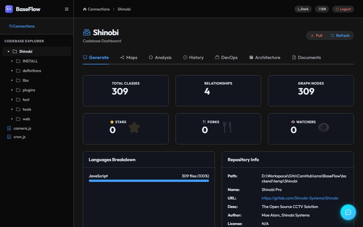Expand the tools folder arrow

pyautogui.click(x=12, y=109)
